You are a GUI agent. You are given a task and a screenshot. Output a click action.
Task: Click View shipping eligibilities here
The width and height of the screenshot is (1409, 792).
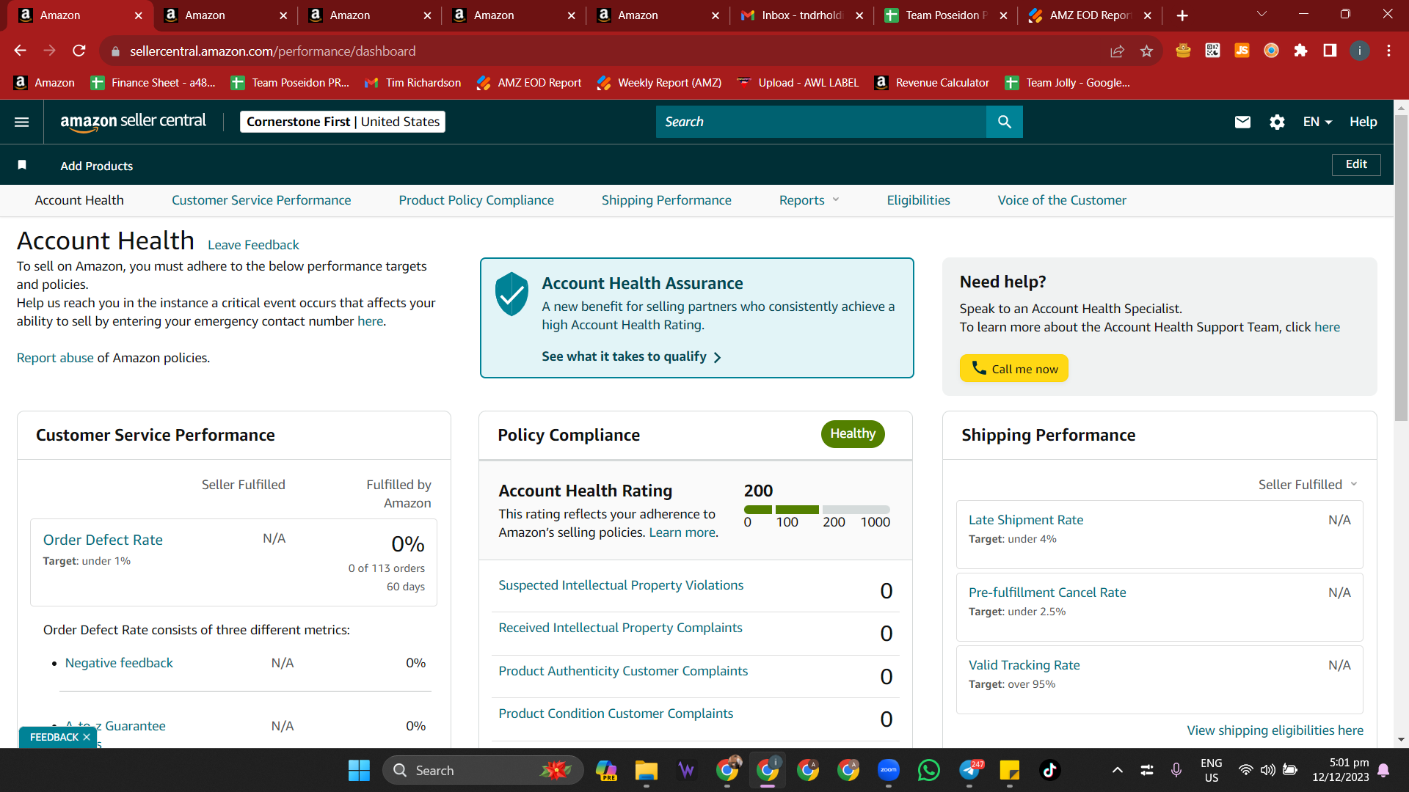1275,730
